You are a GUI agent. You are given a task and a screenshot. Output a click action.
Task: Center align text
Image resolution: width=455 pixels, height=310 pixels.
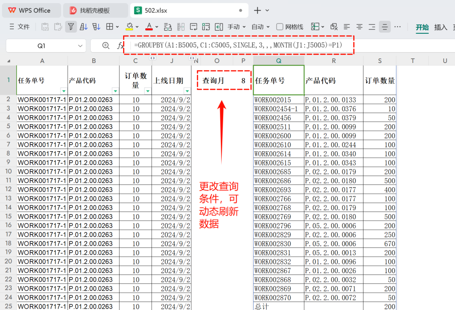[359, 27]
